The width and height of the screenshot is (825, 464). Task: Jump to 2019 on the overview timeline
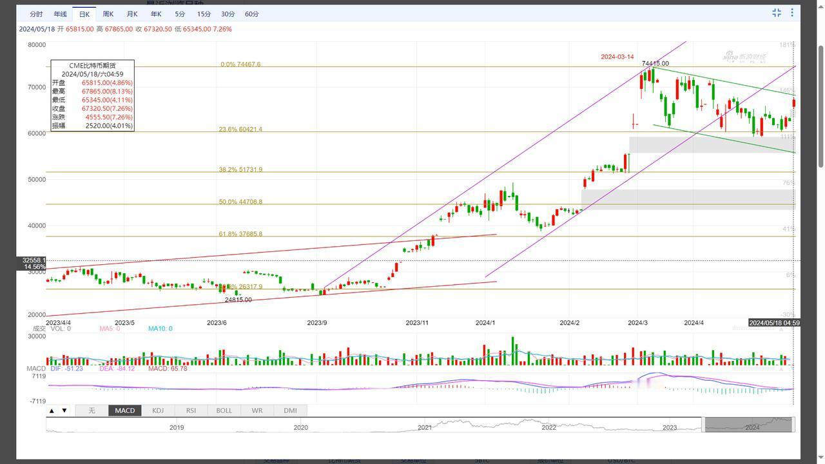coord(177,427)
